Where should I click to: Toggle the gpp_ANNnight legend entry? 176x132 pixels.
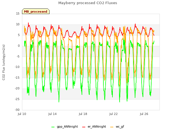click(65, 127)
